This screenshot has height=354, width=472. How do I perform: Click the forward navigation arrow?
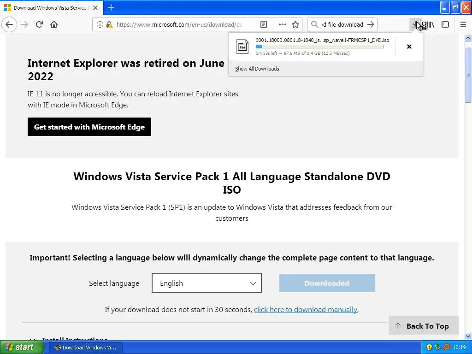point(24,24)
